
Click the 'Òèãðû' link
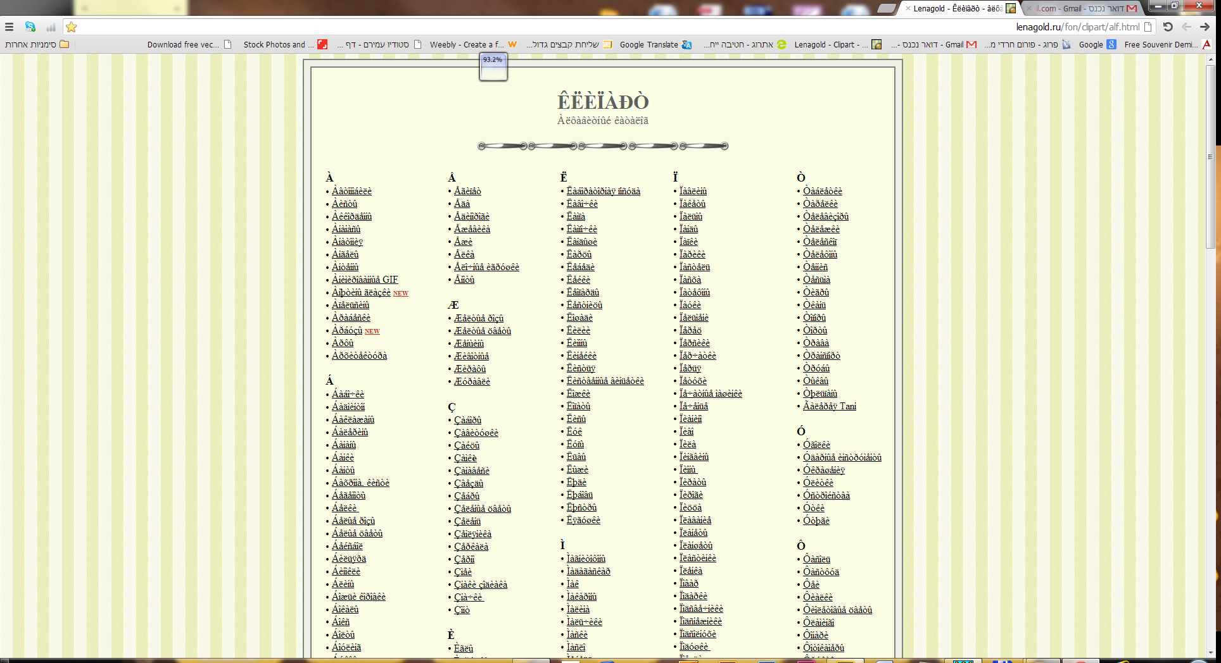pos(816,292)
